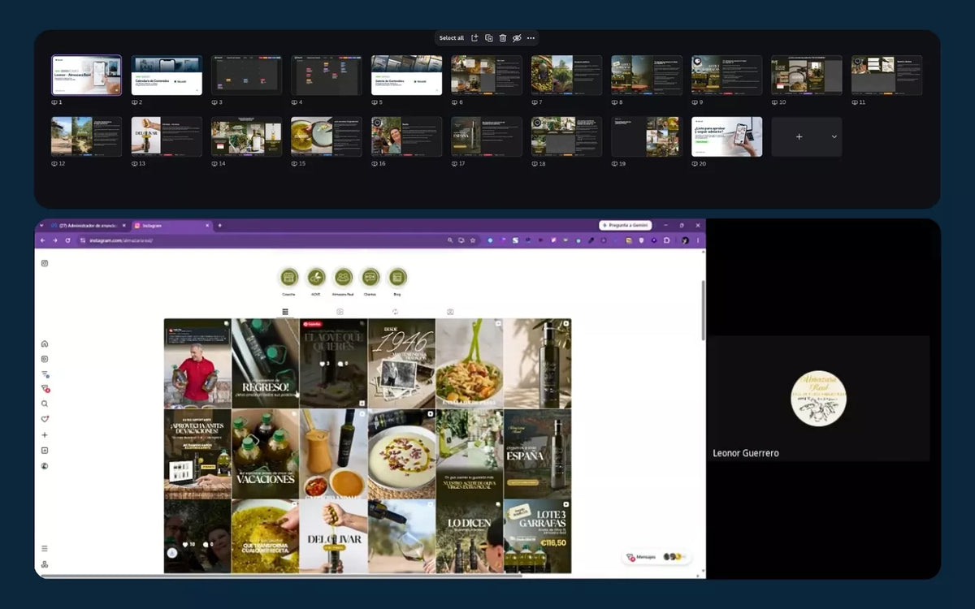
Task: Bookmark the page with the star icon
Action: pos(473,240)
